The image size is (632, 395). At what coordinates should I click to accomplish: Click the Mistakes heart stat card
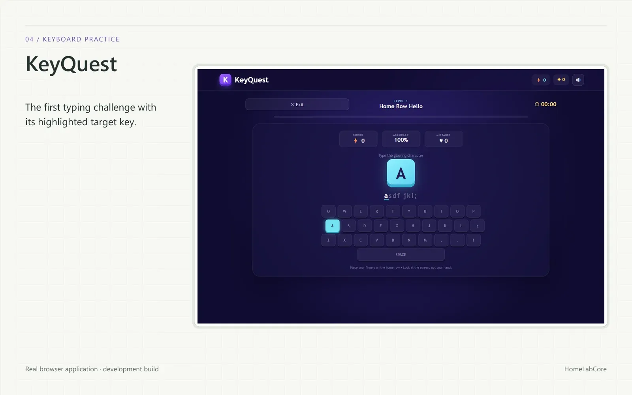[x=444, y=139]
